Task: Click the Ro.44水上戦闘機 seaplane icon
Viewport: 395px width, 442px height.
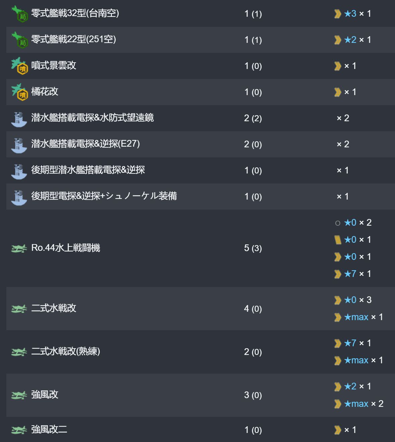Action: tap(19, 248)
